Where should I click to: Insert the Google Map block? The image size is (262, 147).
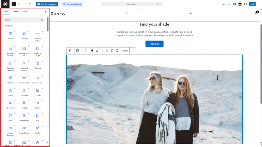24,117
